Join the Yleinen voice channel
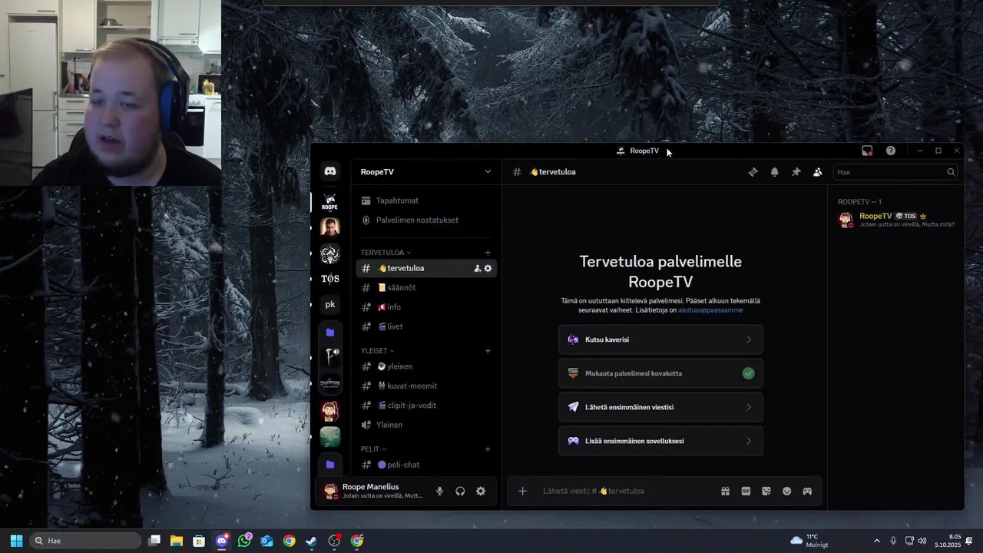Viewport: 983px width, 553px height. tap(426, 425)
